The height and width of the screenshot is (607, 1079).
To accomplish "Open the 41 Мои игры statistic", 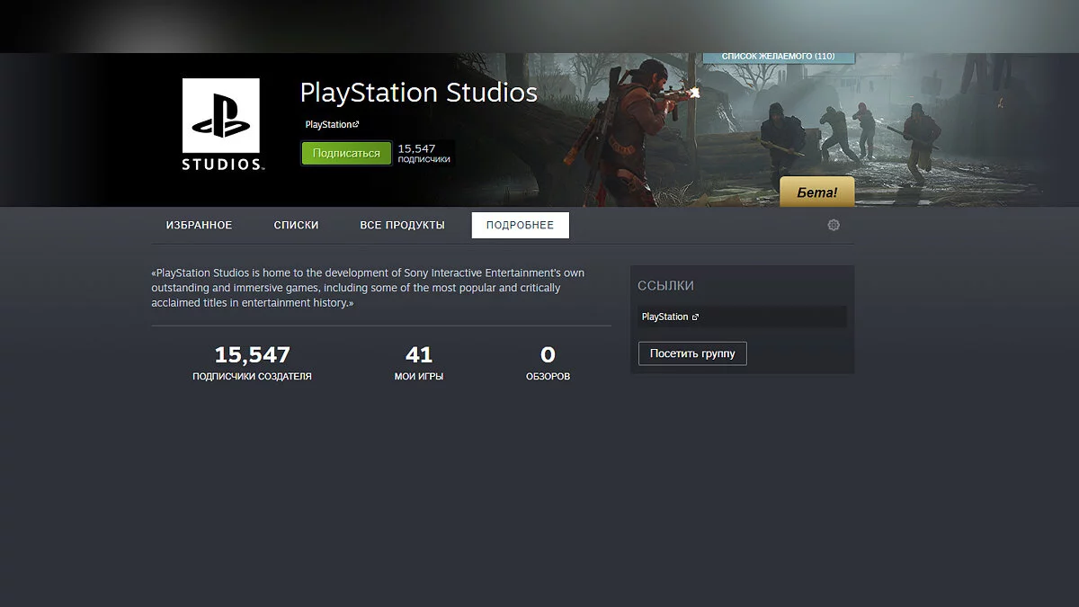I will (x=419, y=362).
